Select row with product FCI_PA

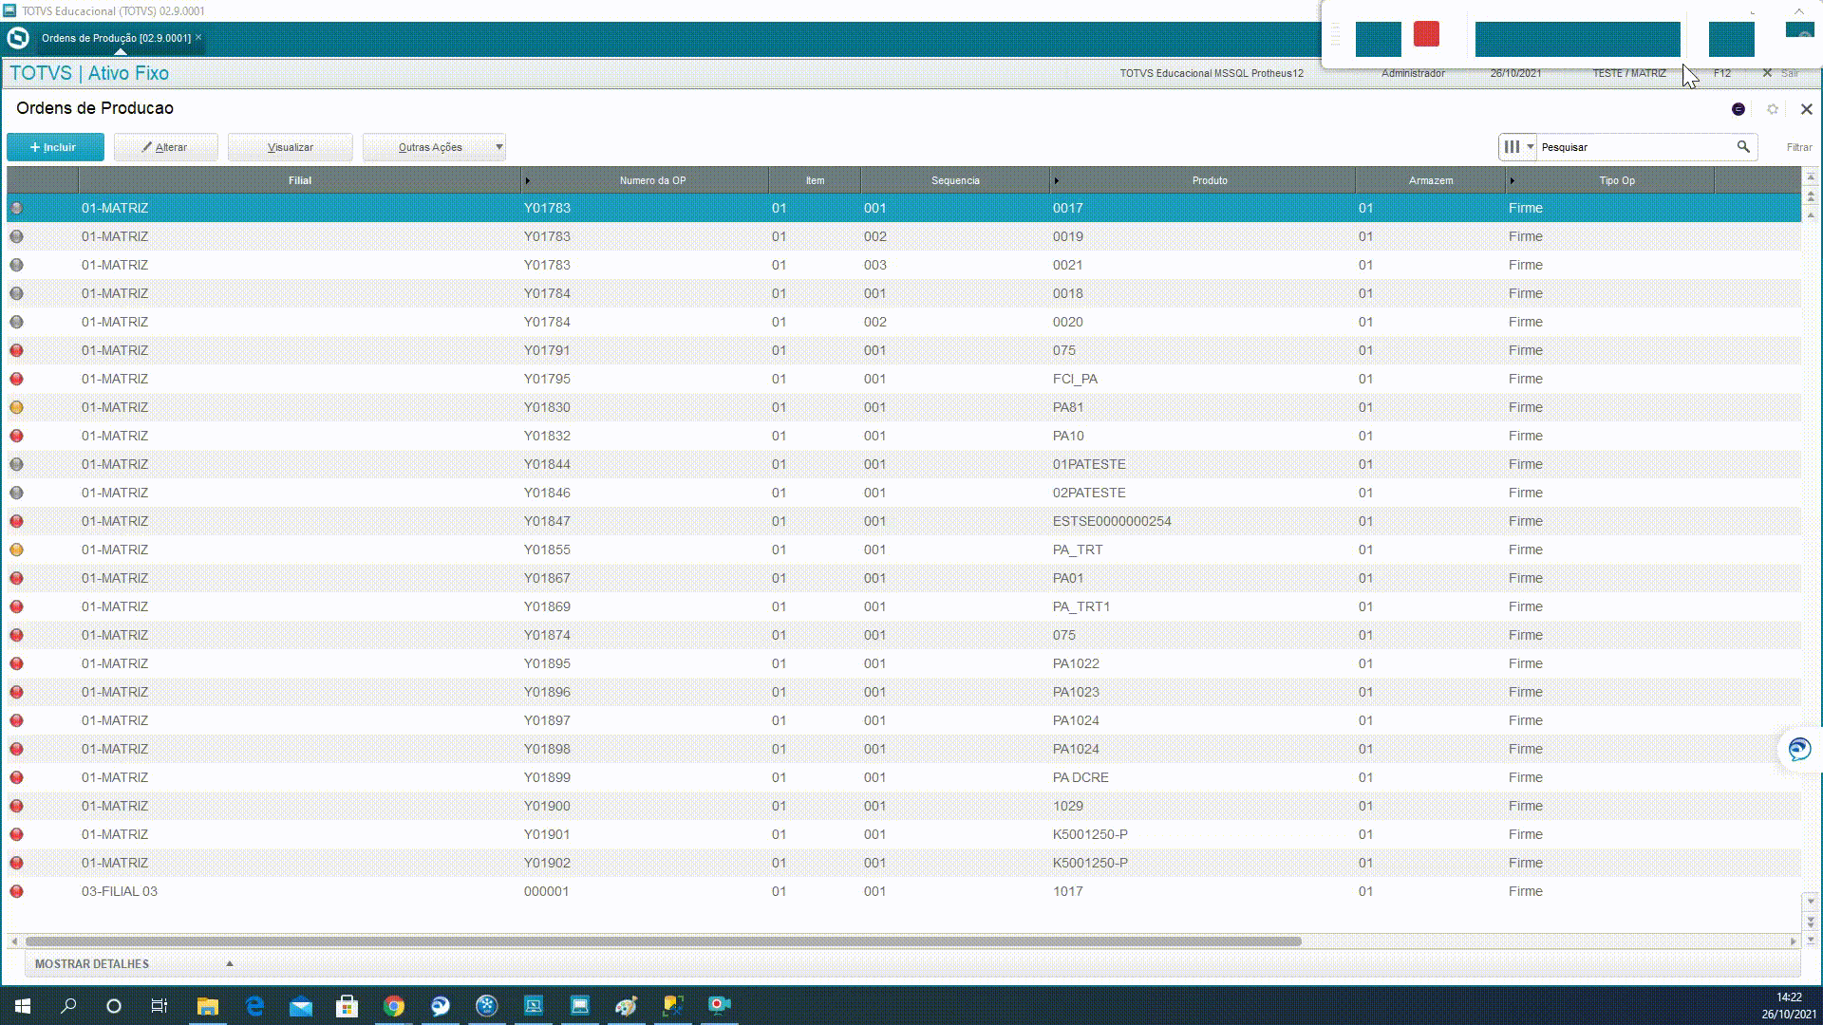[904, 379]
